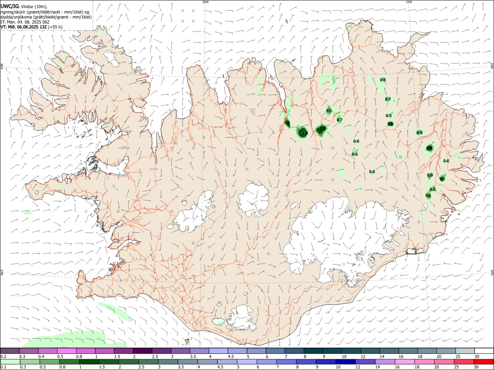This screenshot has width=494, height=370.
Task: Pick the light lavender 4 swatch, upper legend row
Action: coord(219,351)
